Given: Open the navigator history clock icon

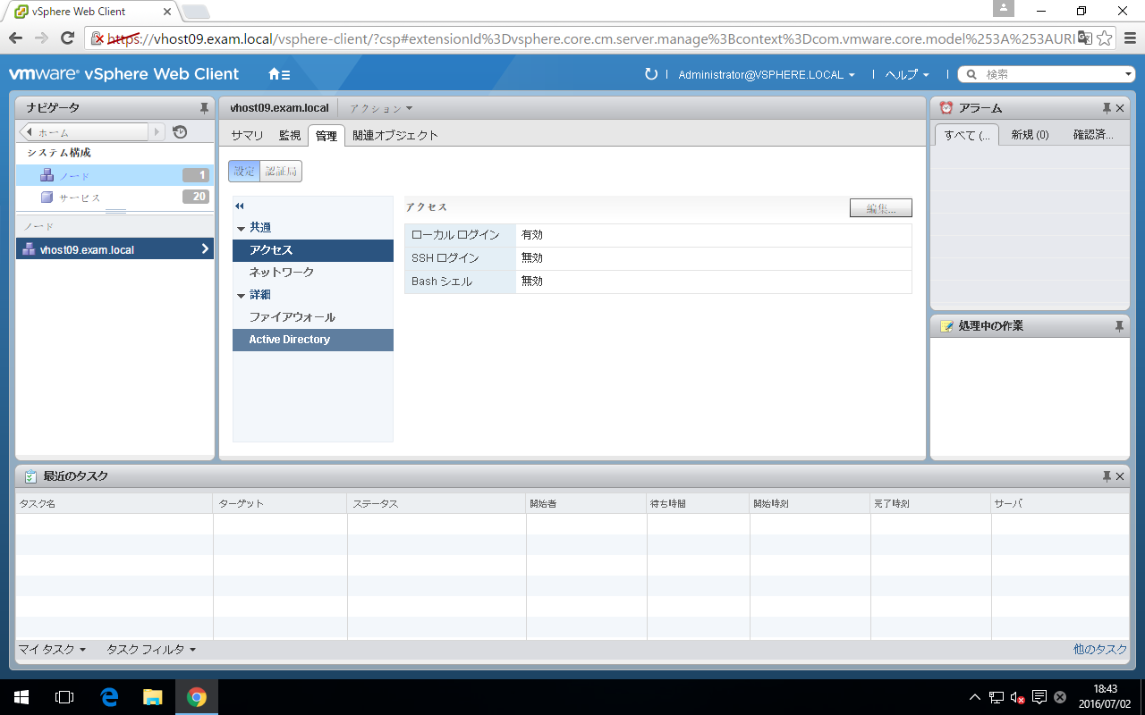Looking at the screenshot, I should 180,132.
